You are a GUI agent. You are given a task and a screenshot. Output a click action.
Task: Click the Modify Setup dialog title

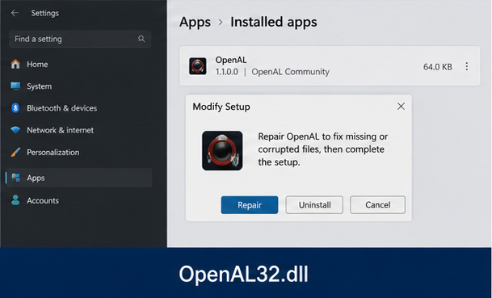pyautogui.click(x=221, y=107)
